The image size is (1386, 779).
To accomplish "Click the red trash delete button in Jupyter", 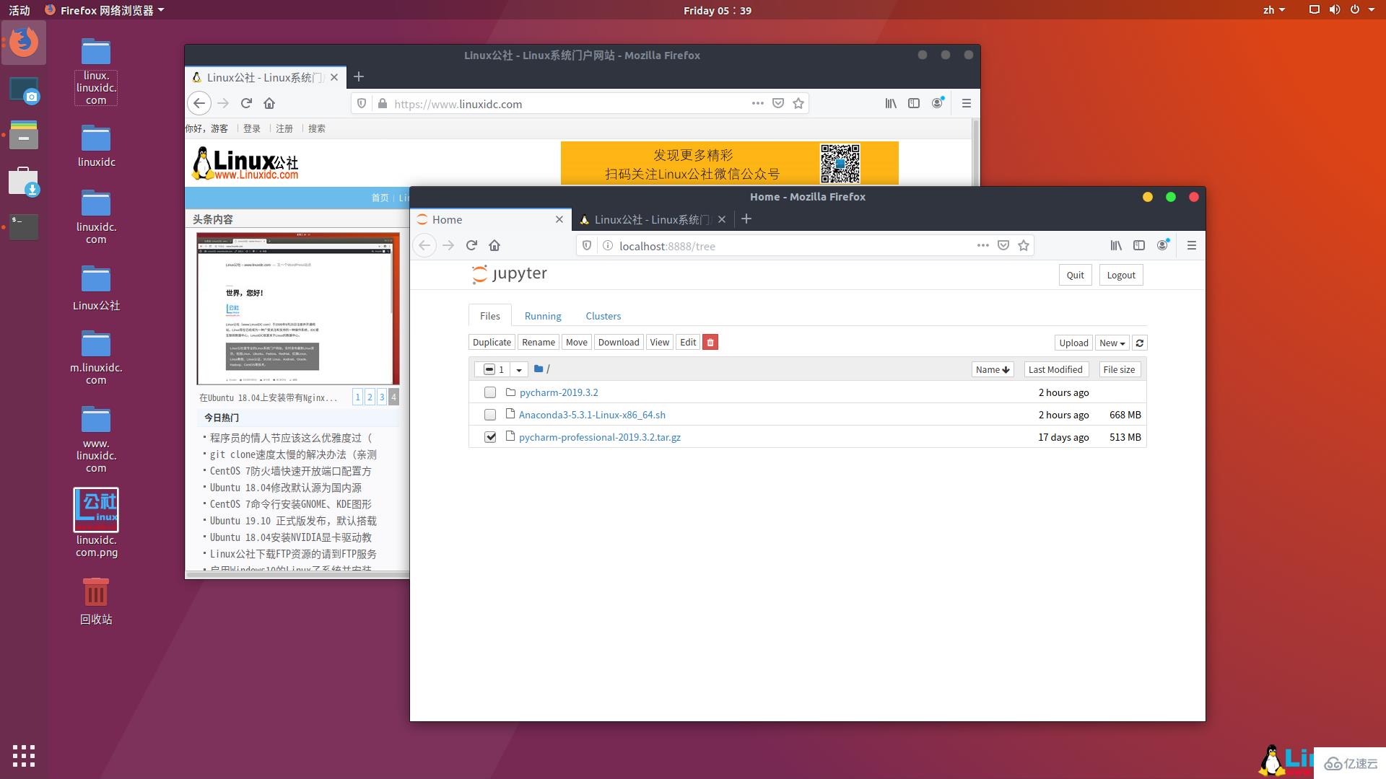I will coord(710,343).
